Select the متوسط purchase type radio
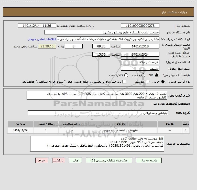The height and width of the screenshot is (190, 197). click(148, 82)
